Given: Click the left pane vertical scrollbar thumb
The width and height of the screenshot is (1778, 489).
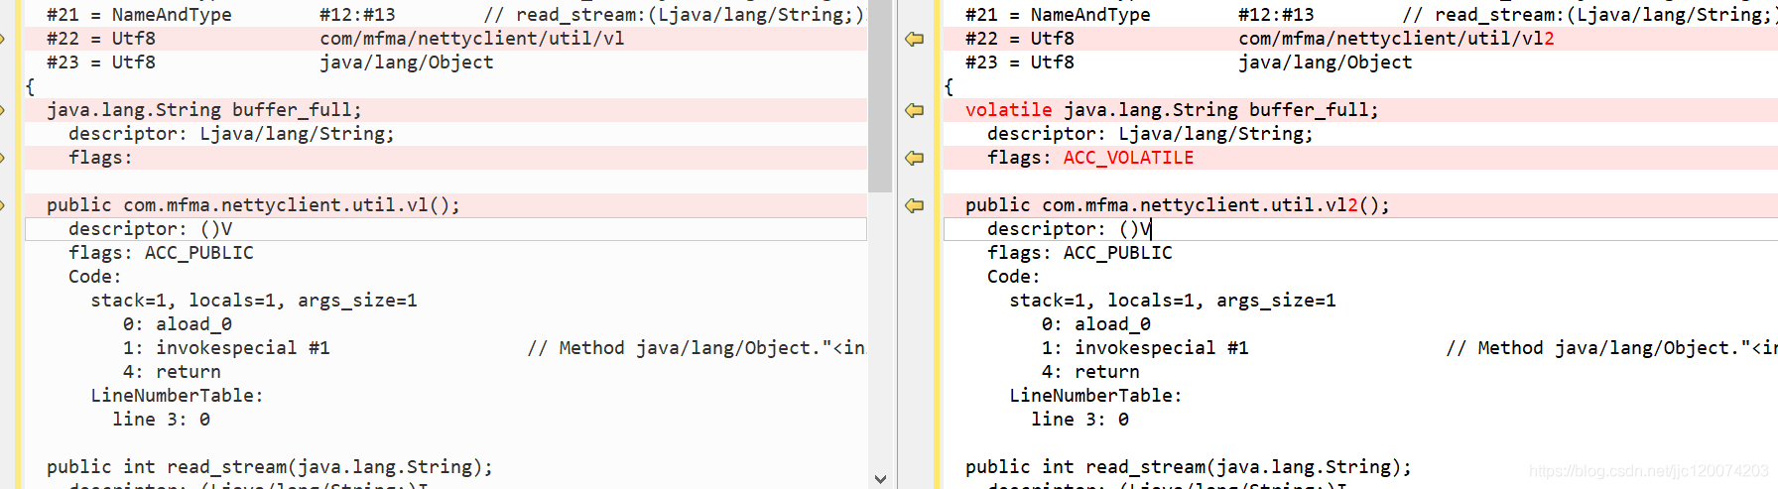Looking at the screenshot, I should click(x=880, y=96).
